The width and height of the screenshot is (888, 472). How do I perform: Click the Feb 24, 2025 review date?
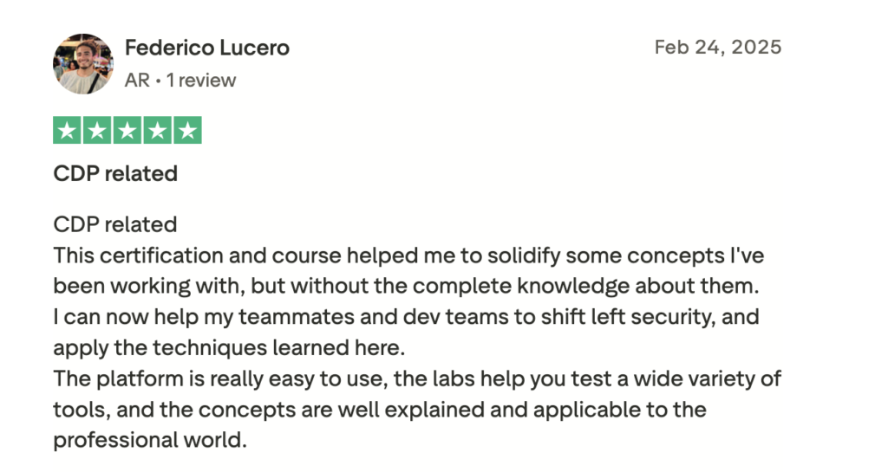(717, 47)
